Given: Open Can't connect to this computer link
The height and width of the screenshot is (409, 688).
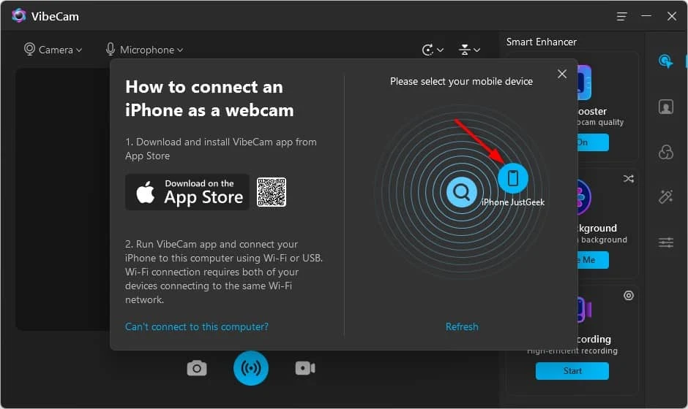Looking at the screenshot, I should click(x=197, y=326).
